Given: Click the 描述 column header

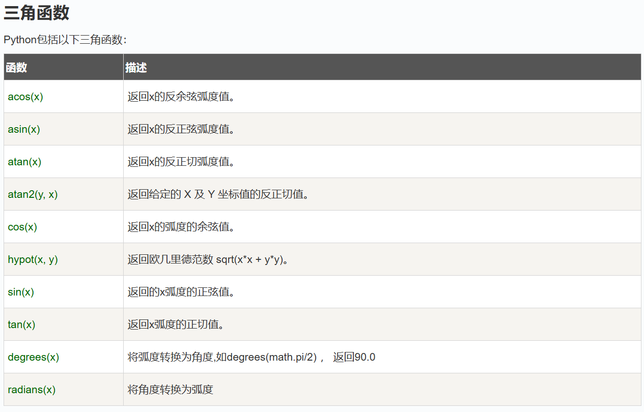Looking at the screenshot, I should (x=136, y=67).
